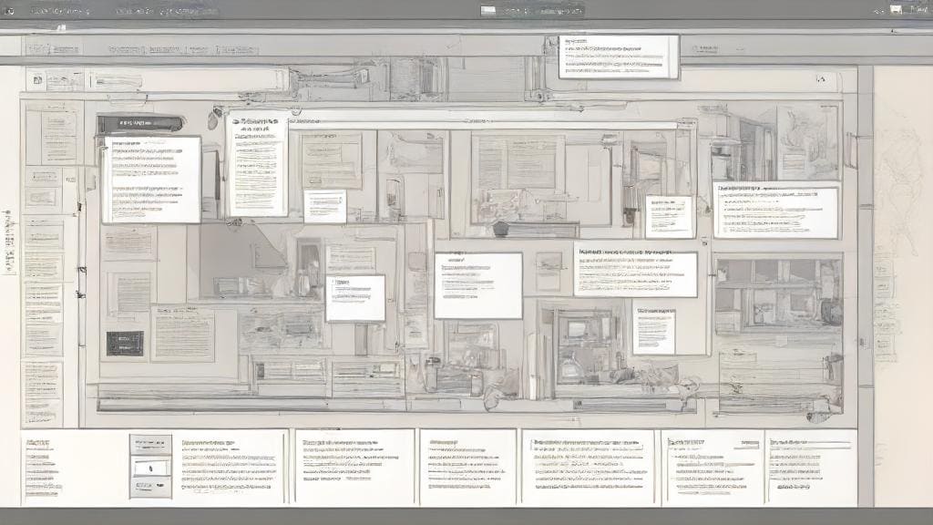Image resolution: width=933 pixels, height=525 pixels.
Task: Open the callout note attached to the top toolbar
Action: [619, 57]
